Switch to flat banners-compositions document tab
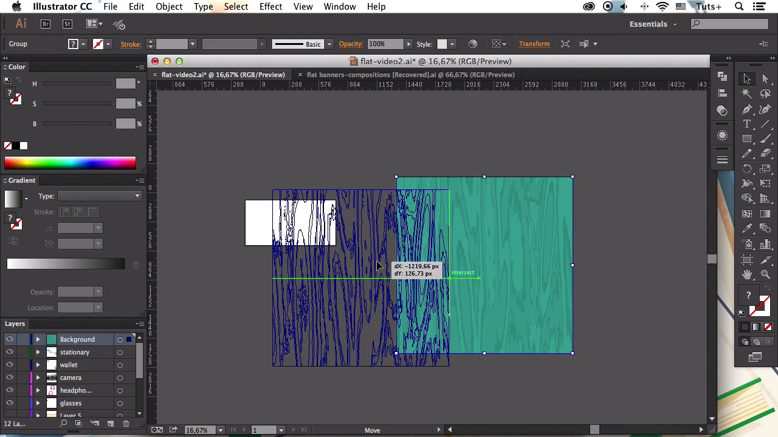 click(x=410, y=75)
